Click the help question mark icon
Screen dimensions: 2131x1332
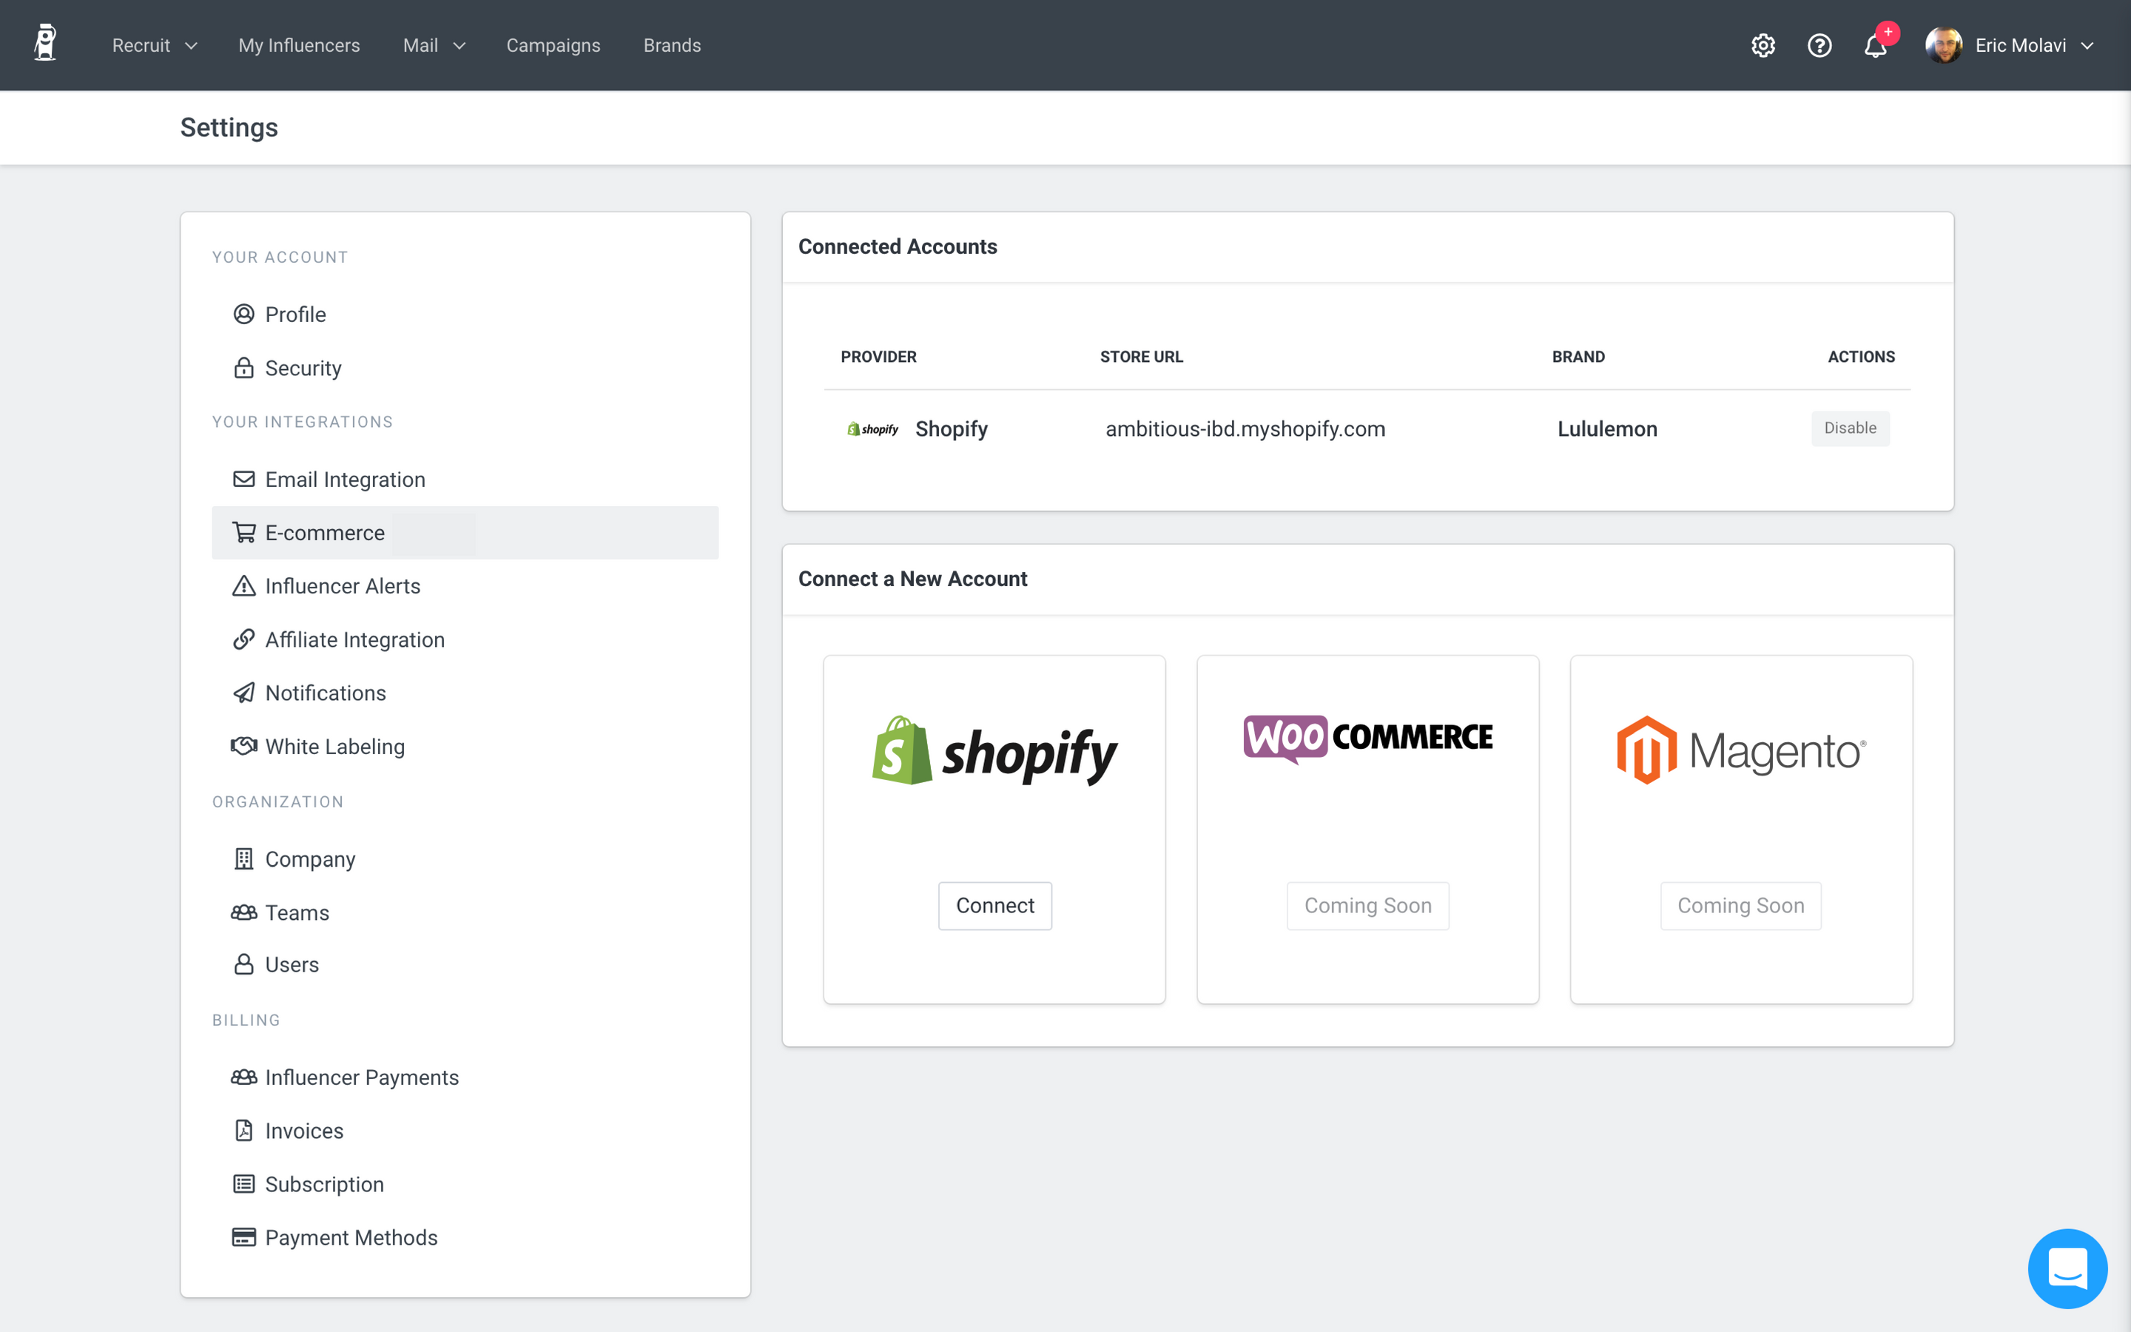(x=1819, y=46)
